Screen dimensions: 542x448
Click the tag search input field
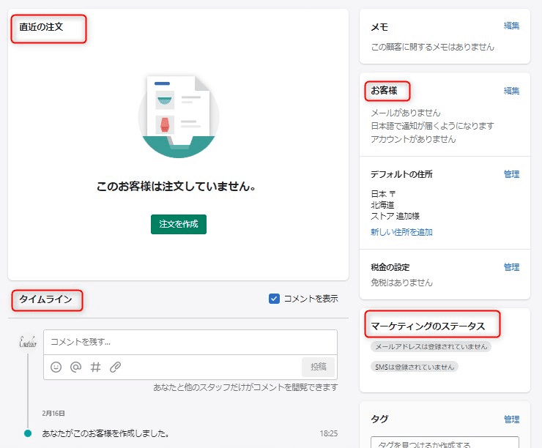click(x=445, y=442)
